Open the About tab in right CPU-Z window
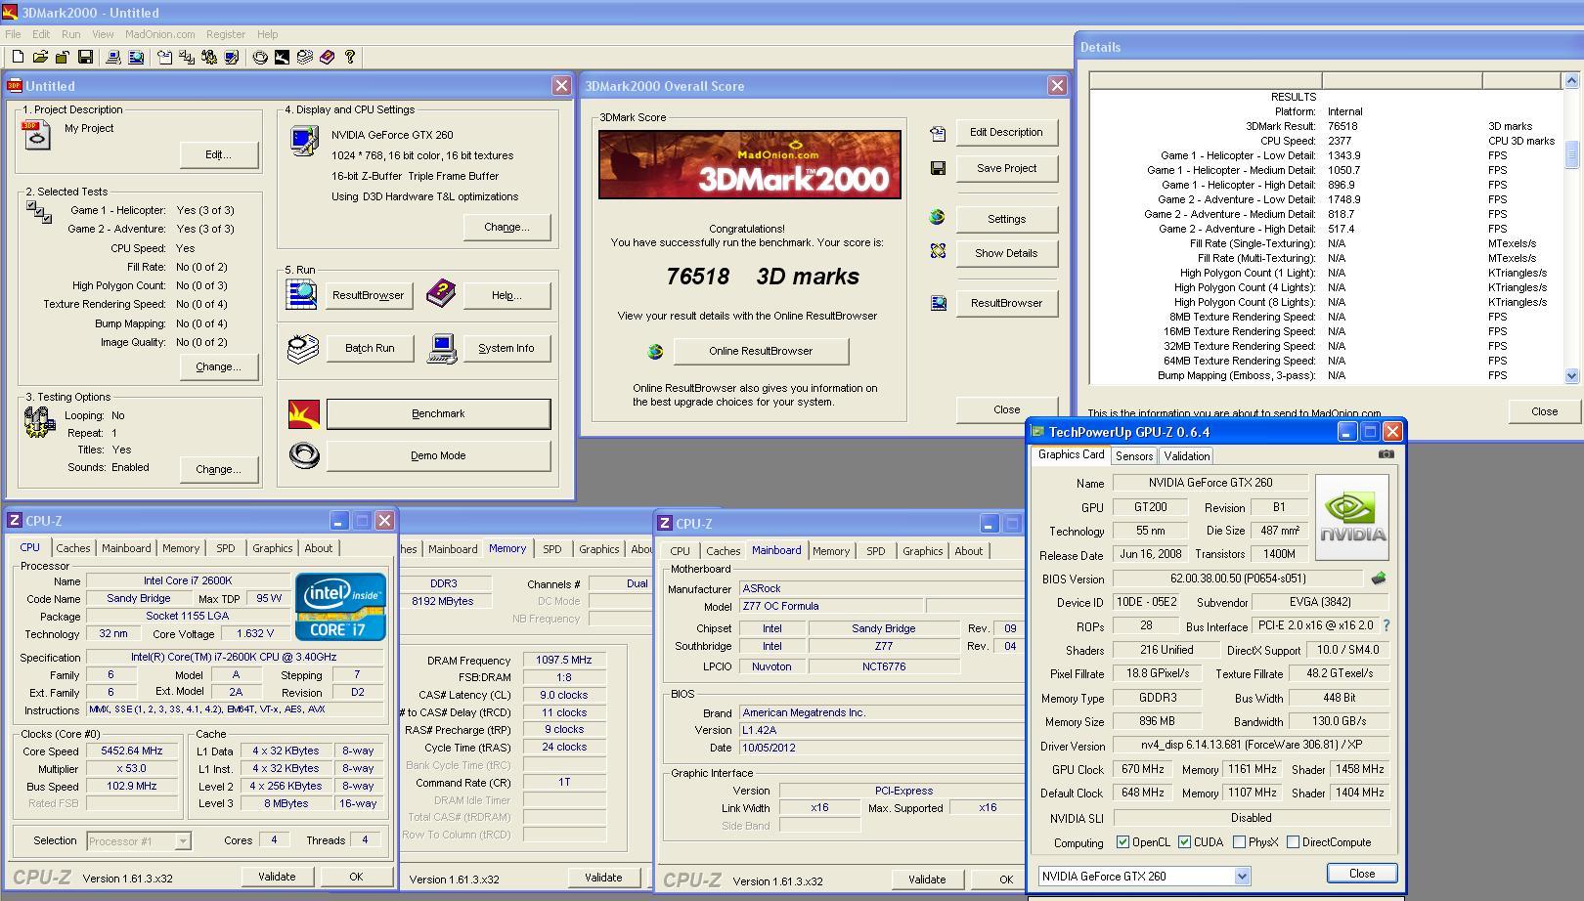 [x=968, y=551]
